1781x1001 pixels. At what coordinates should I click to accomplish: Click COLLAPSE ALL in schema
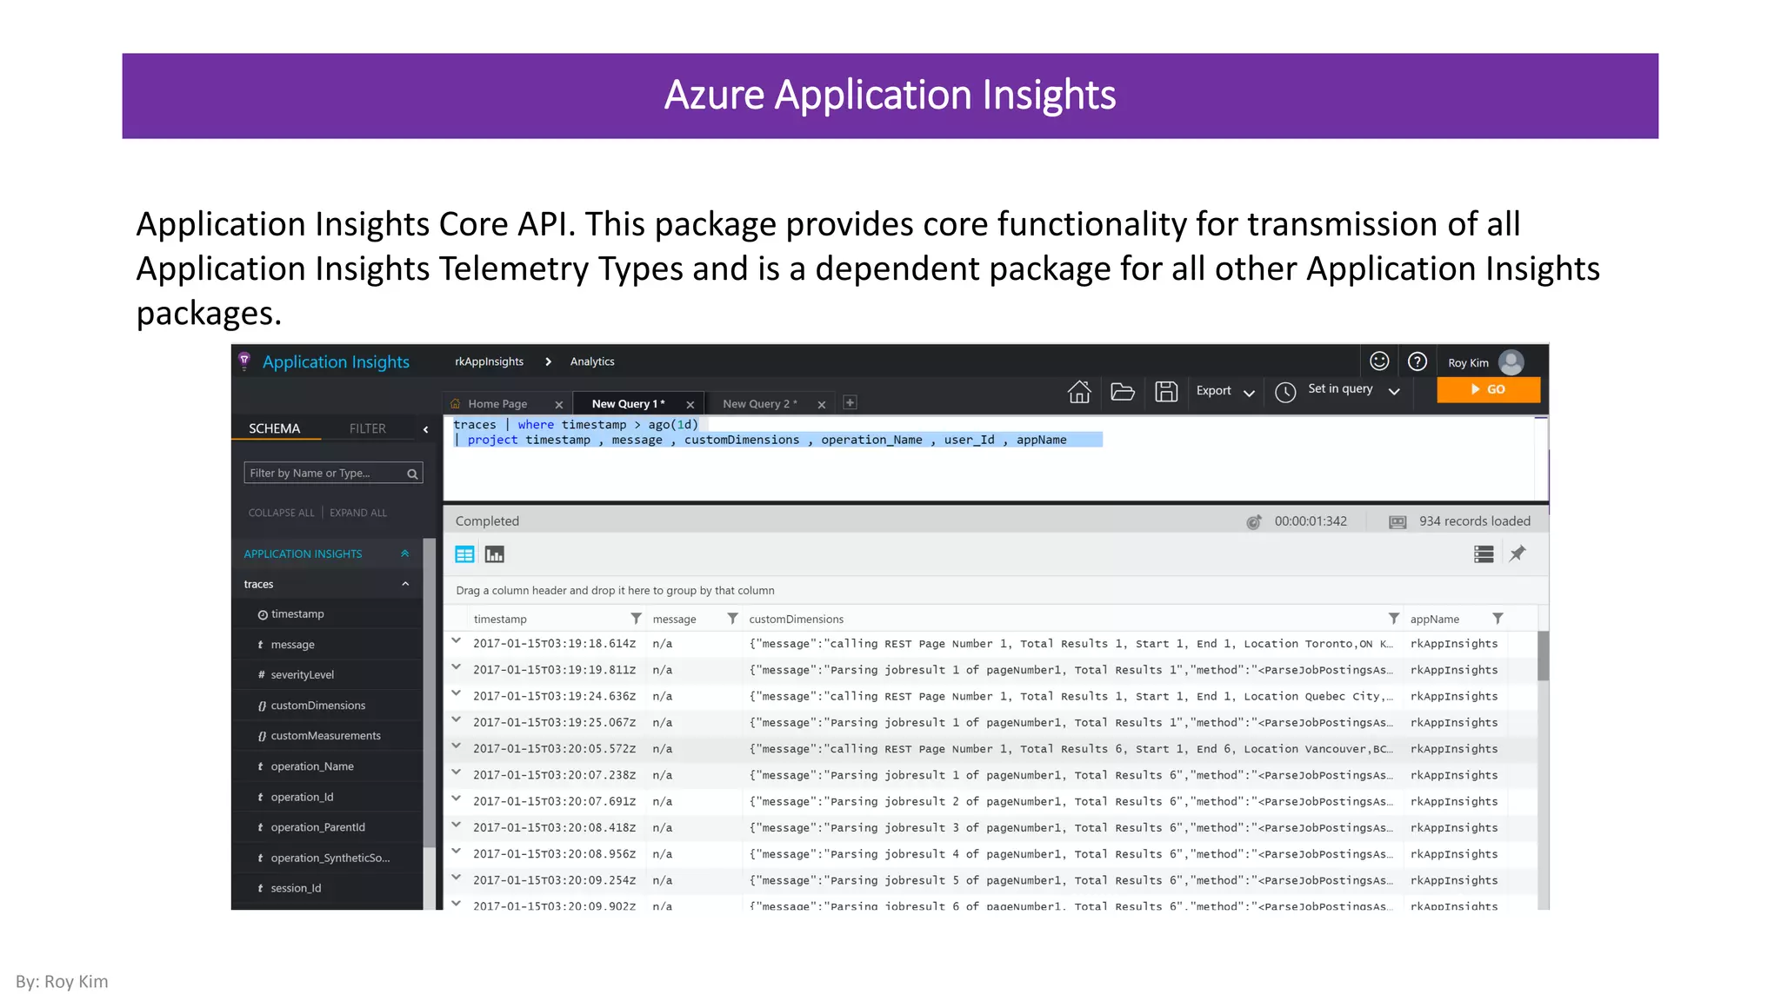pyautogui.click(x=281, y=513)
